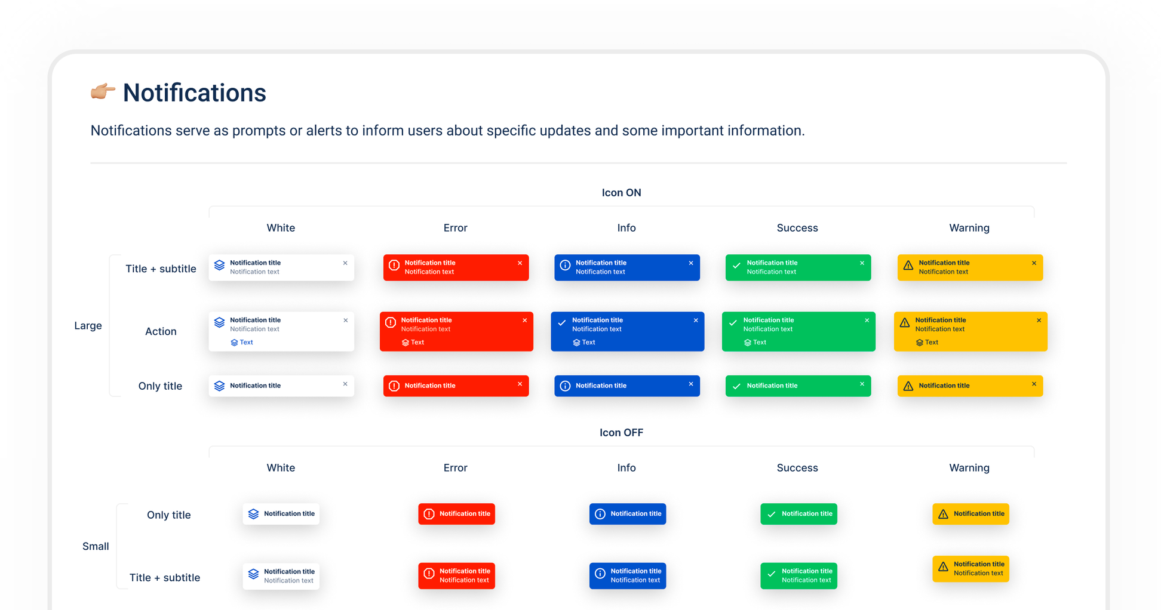
Task: Click the pointing finger emoji next to Notifications heading
Action: click(102, 91)
